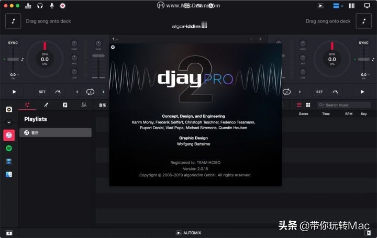377x238 pixels.
Task: Halve loop length with left deck left chevron
Action: (77, 92)
